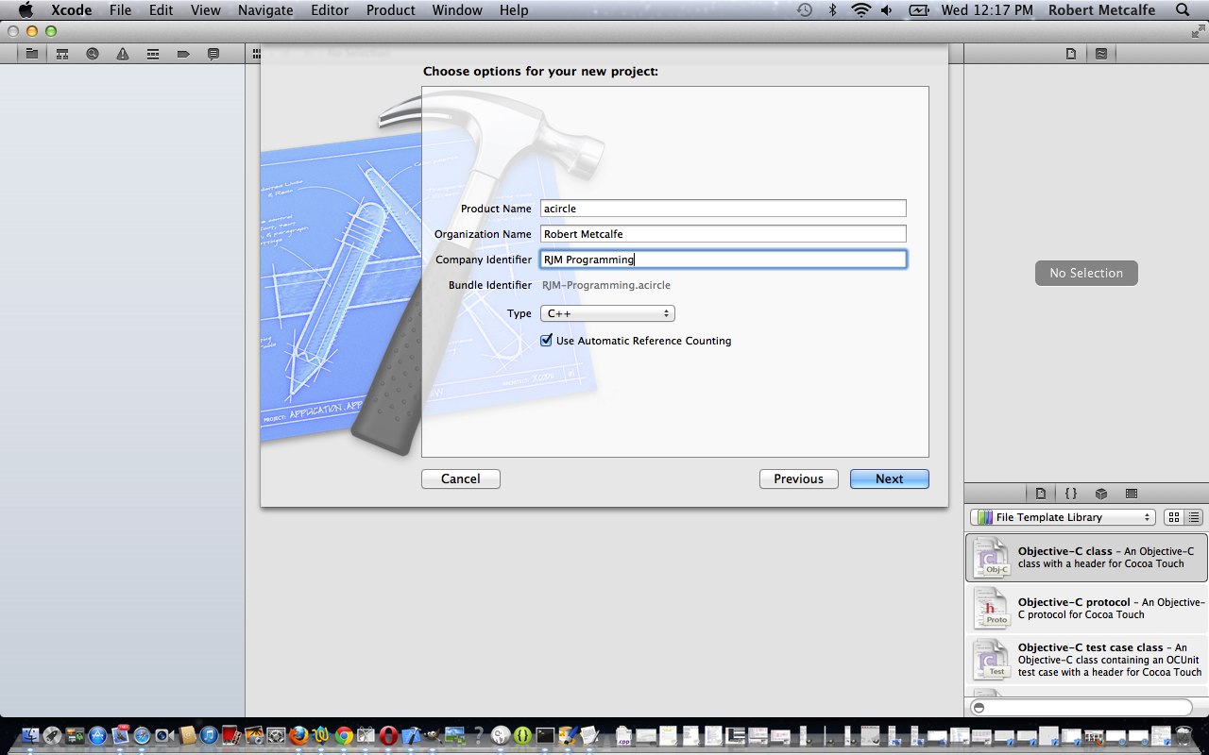Click the Bluetooth menu bar icon
Screen dimensions: 1209x755
(x=832, y=10)
